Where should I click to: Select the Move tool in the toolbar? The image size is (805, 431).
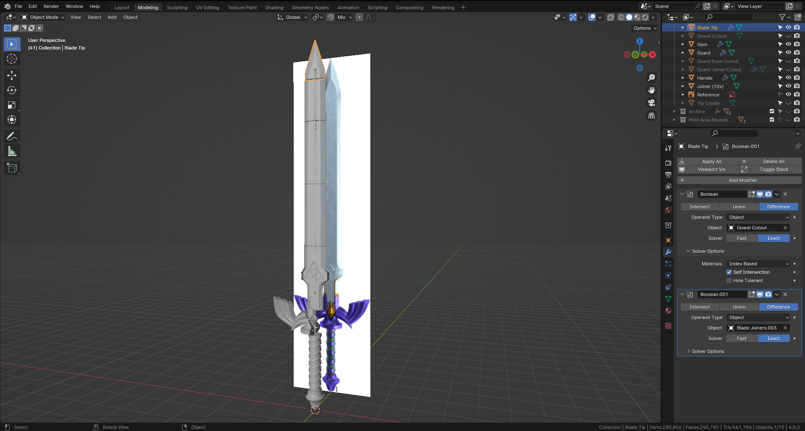(x=12, y=75)
